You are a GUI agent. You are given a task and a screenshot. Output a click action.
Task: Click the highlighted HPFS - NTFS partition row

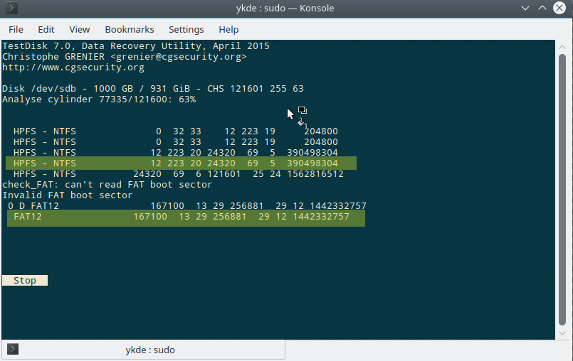coord(182,163)
